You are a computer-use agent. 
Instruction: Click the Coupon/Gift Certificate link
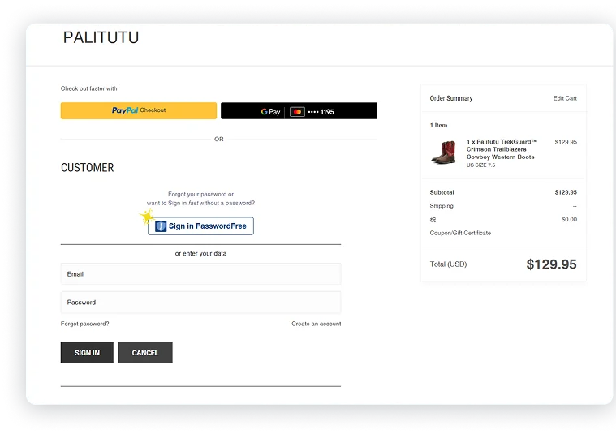(460, 233)
